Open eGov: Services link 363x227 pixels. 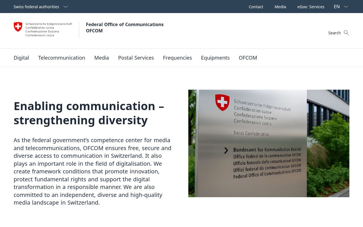311,7
